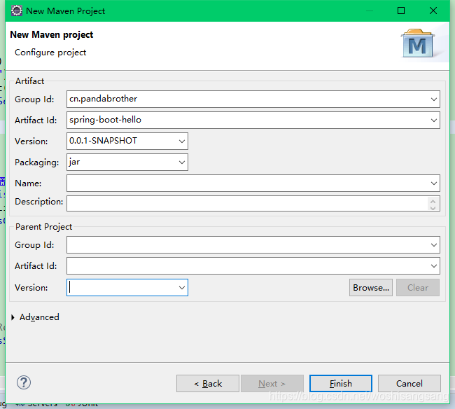Image resolution: width=455 pixels, height=409 pixels.
Task: Expand the Advanced section
Action: pyautogui.click(x=13, y=317)
